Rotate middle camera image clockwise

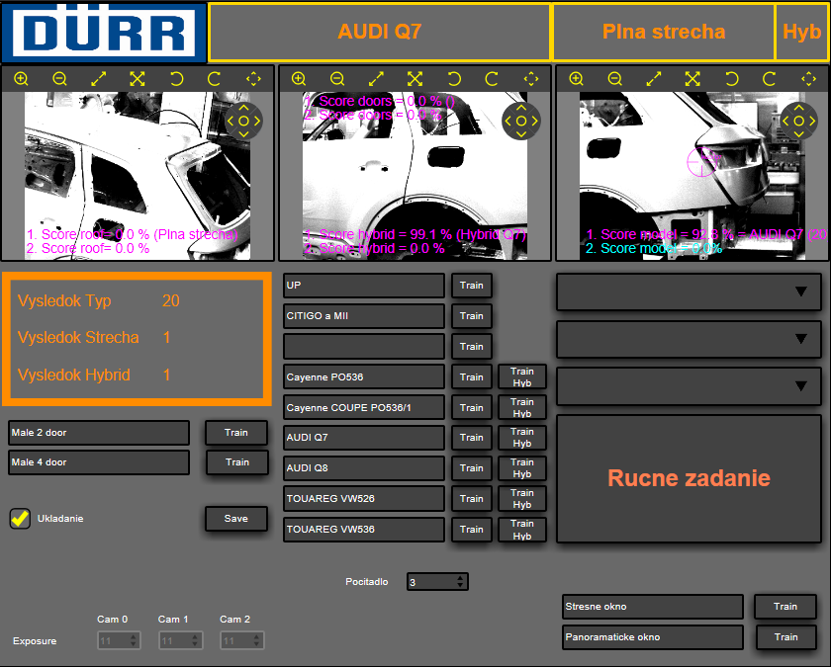click(x=493, y=79)
